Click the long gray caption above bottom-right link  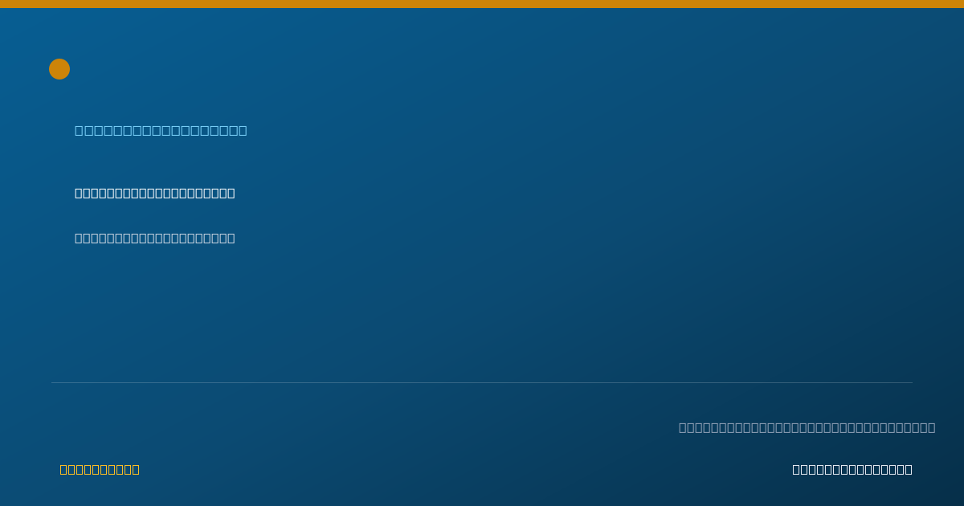point(807,427)
